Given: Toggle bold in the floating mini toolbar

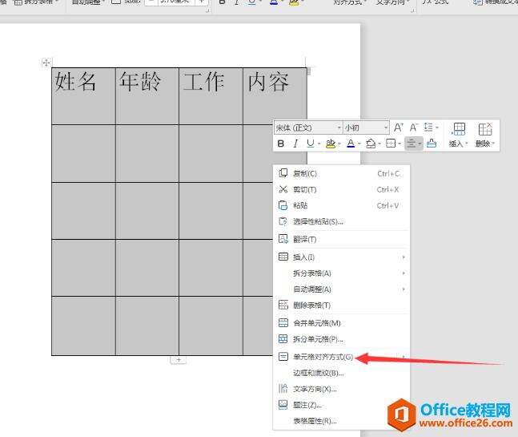Looking at the screenshot, I should point(281,144).
